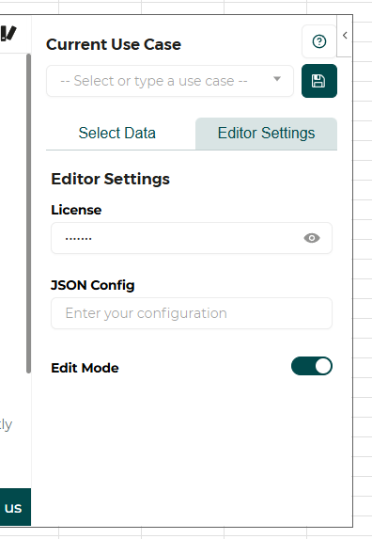372x539 pixels.
Task: Click the help question mark icon
Action: (x=319, y=41)
